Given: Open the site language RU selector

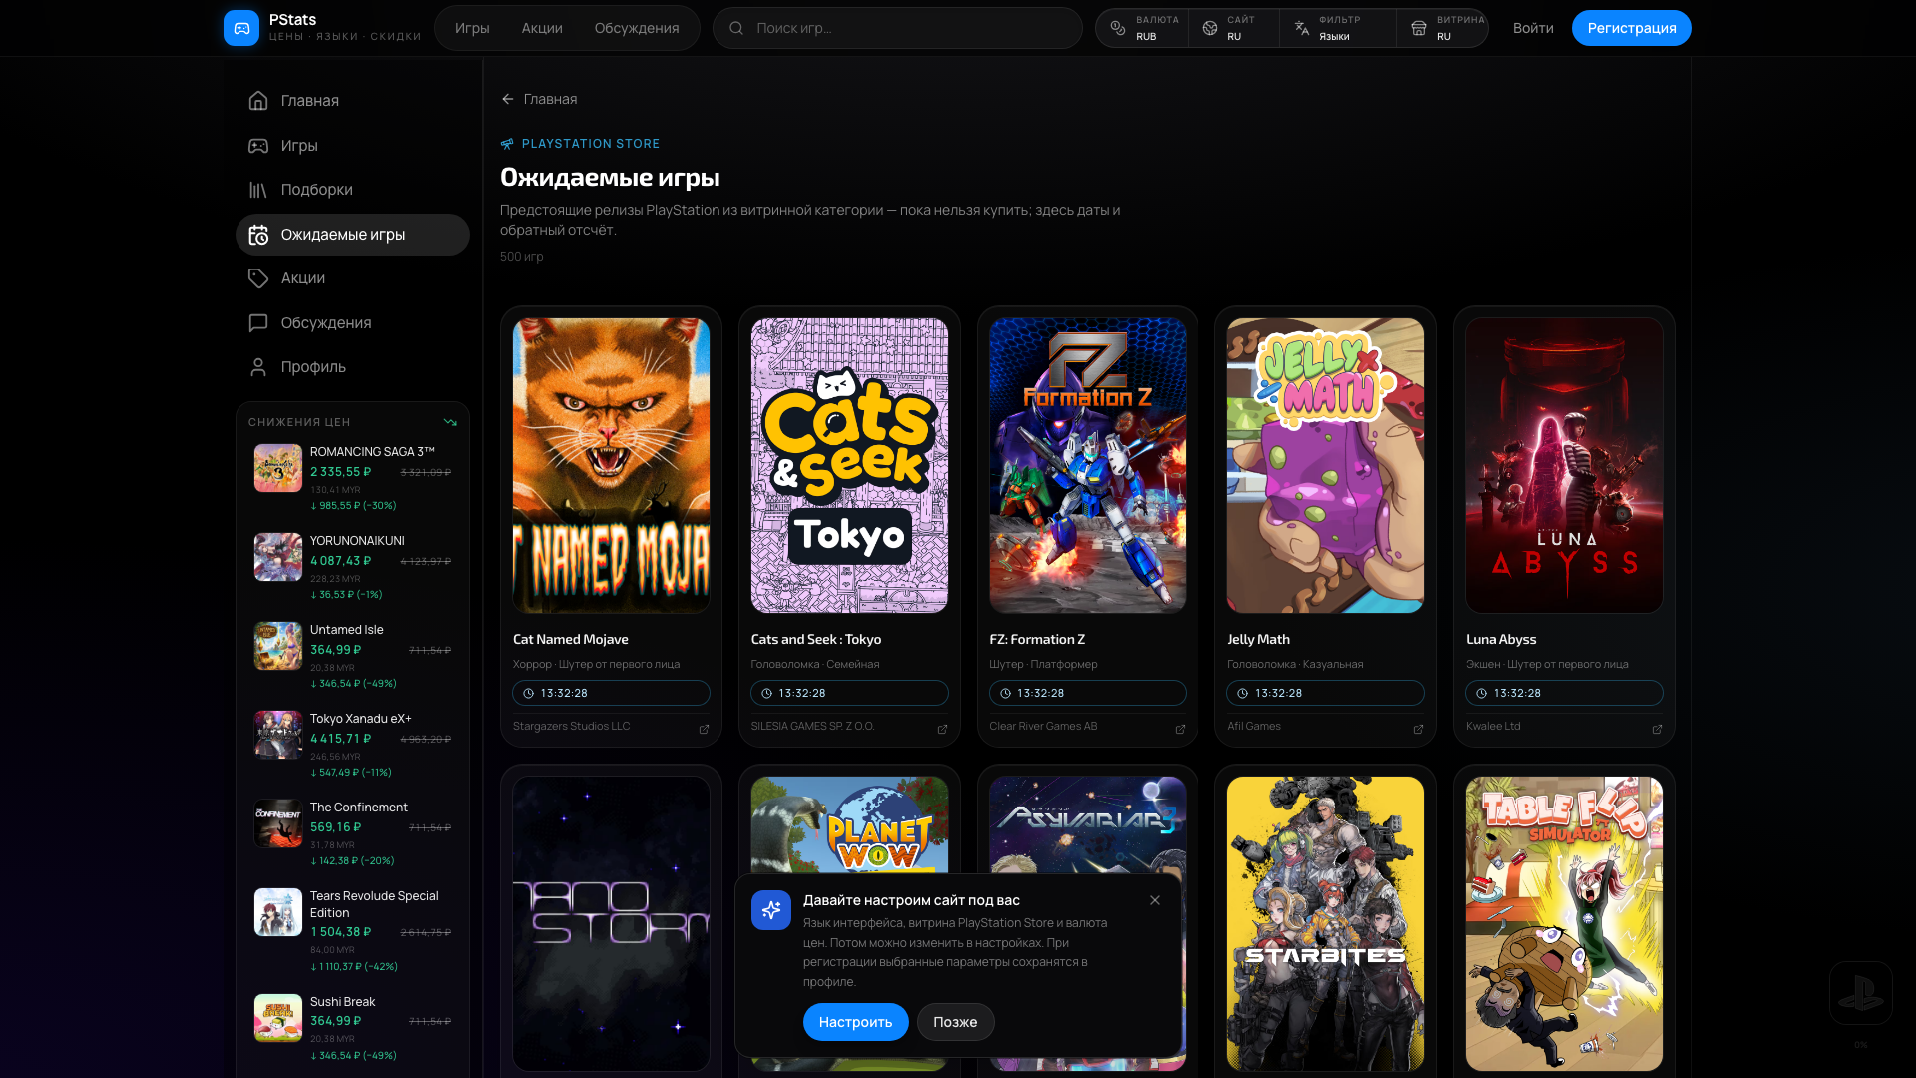Looking at the screenshot, I should (1233, 28).
